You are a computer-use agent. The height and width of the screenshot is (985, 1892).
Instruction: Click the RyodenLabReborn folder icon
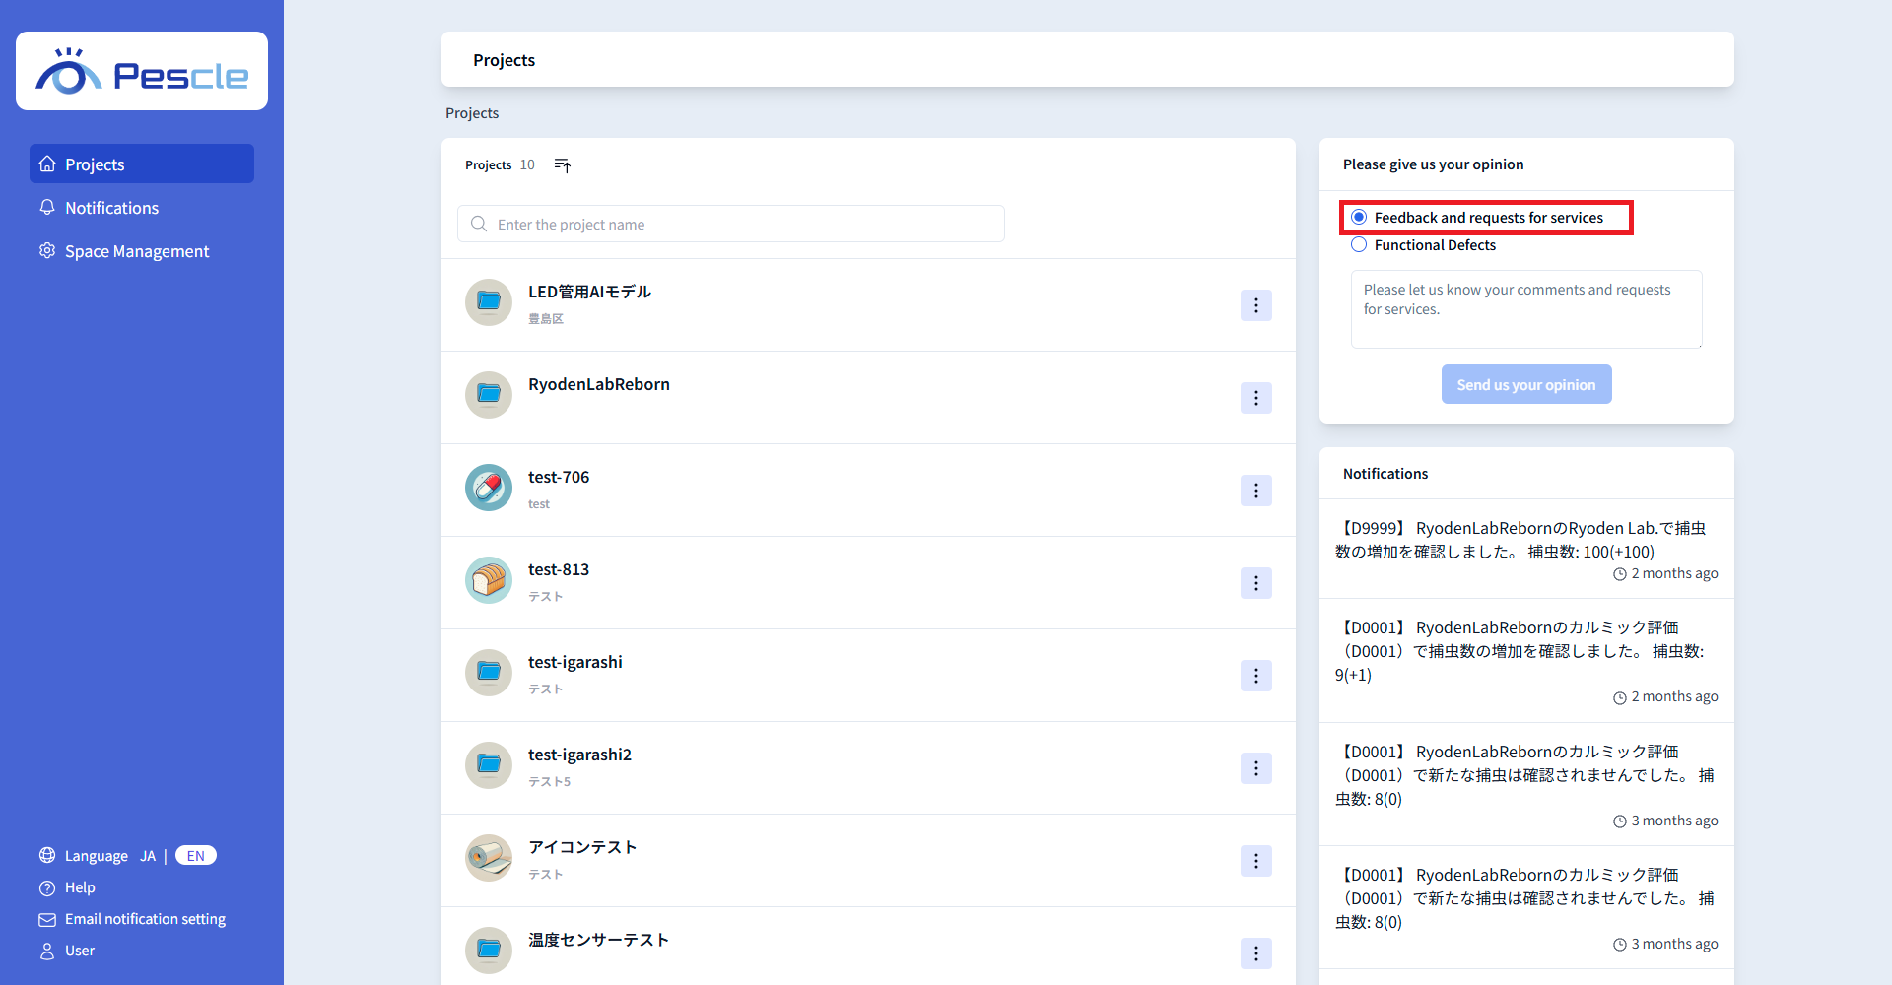(x=489, y=395)
